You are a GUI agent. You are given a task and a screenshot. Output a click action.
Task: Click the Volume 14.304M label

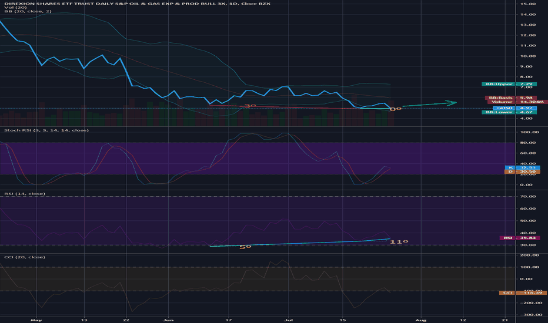point(517,102)
